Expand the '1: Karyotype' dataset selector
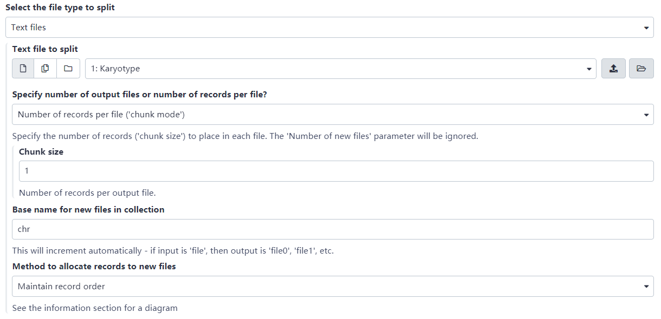This screenshot has width=661, height=319. pos(340,69)
